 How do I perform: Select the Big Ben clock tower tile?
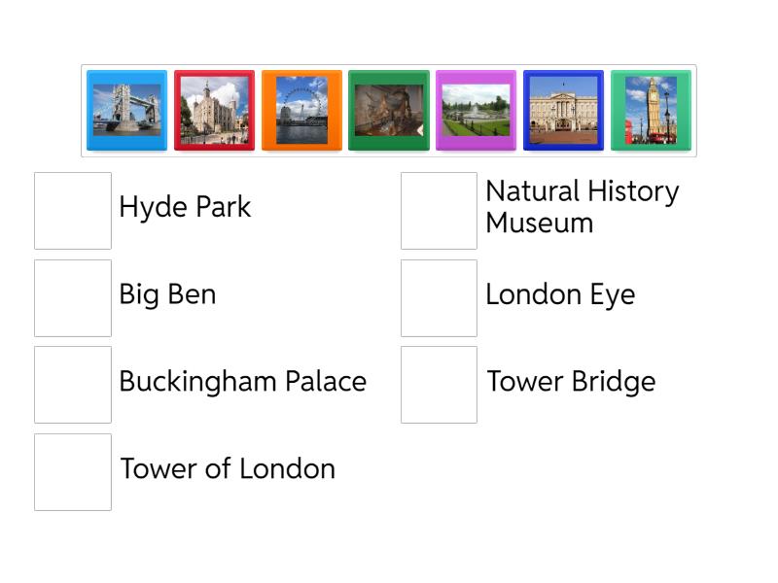point(651,110)
